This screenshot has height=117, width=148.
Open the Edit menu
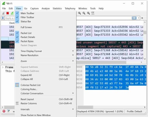pyautogui.click(x=11, y=8)
